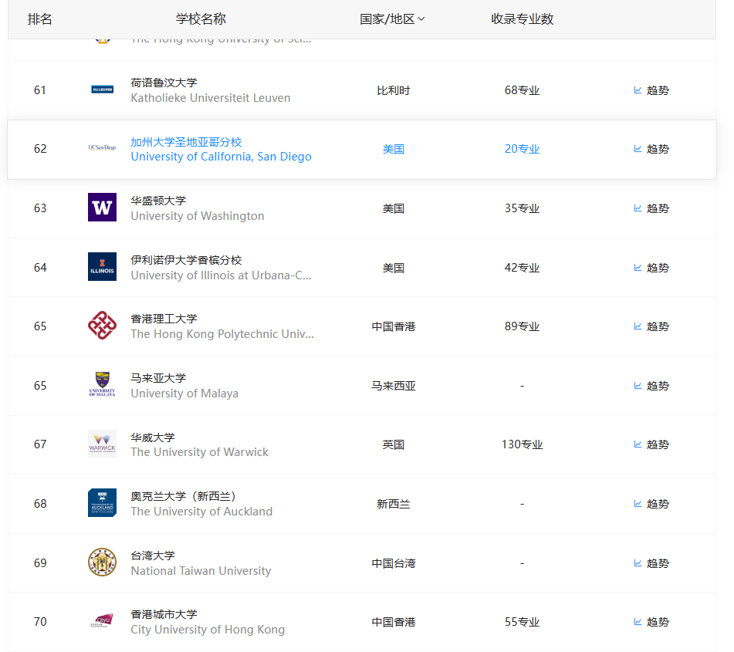Open 趋势 trend for University of Auckland
The image size is (734, 652).
tap(651, 504)
